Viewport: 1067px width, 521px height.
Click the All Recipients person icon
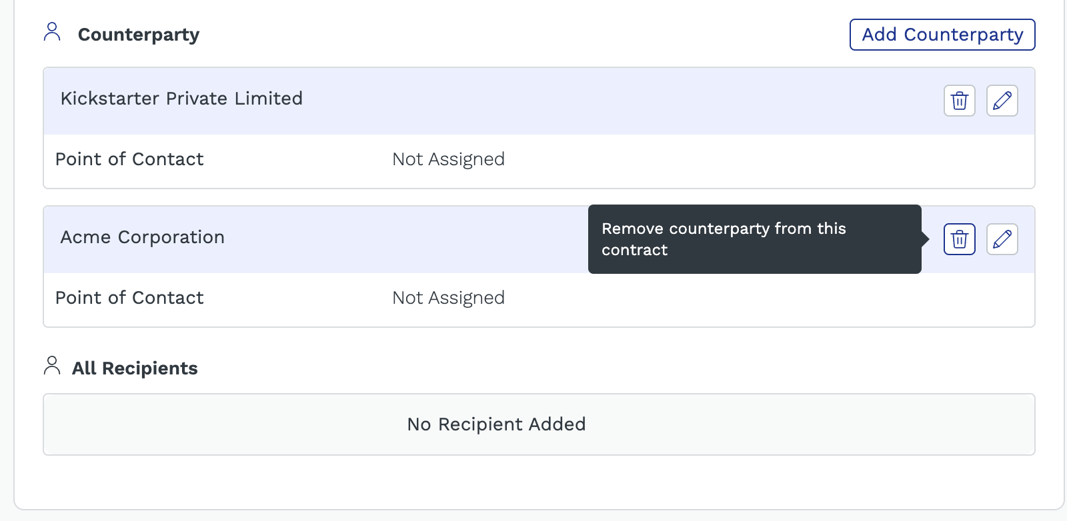pos(52,365)
